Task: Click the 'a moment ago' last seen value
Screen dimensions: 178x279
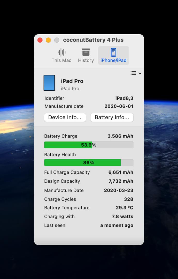Action: coord(117,226)
